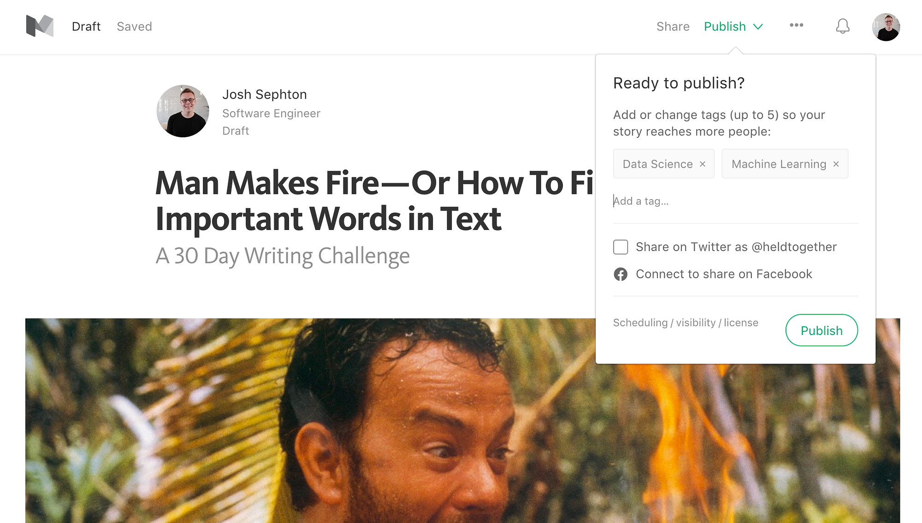Open the profile avatar in the top bar
This screenshot has width=922, height=523.
[x=886, y=27]
